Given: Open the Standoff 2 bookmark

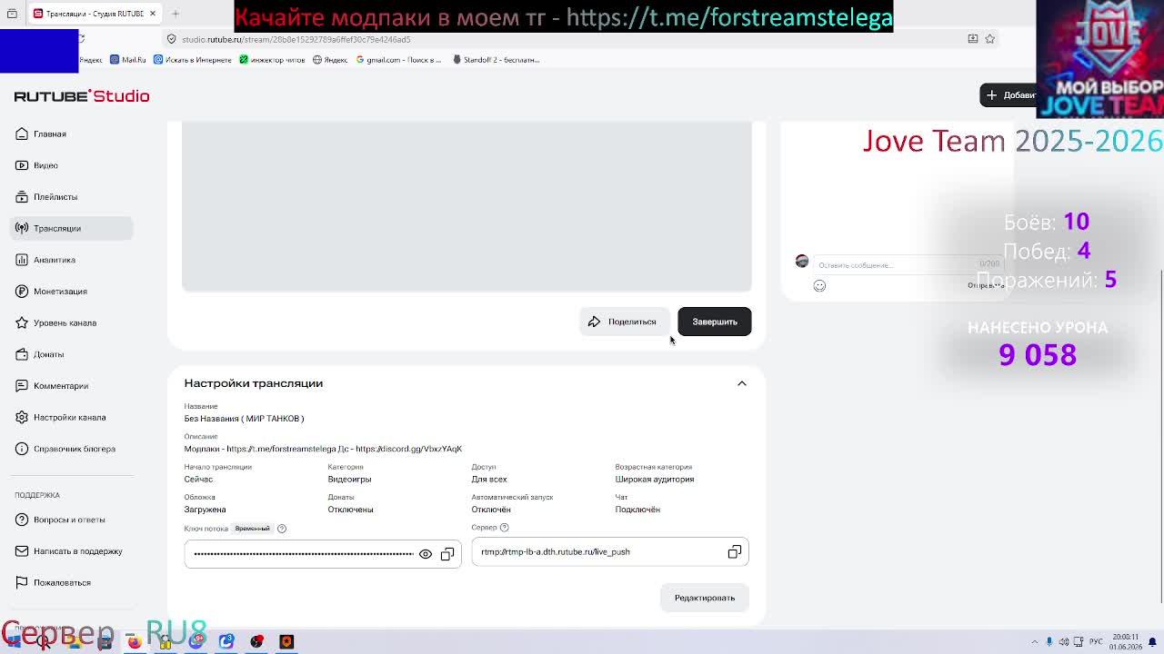Looking at the screenshot, I should [497, 60].
